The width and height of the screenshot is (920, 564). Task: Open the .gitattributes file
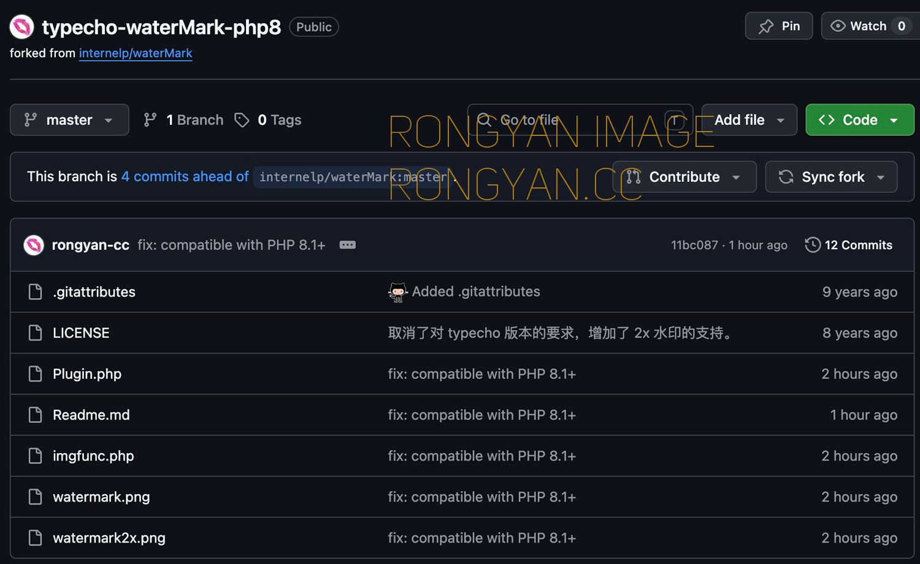coord(94,292)
